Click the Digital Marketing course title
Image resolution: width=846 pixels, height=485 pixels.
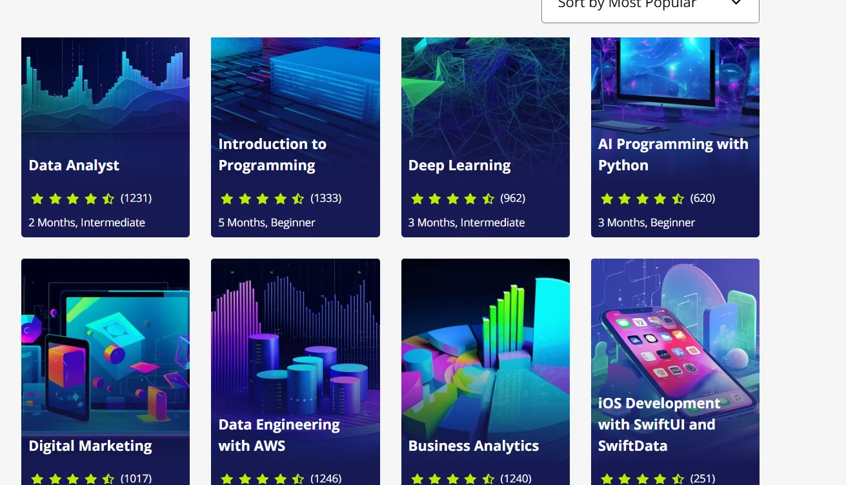[90, 446]
